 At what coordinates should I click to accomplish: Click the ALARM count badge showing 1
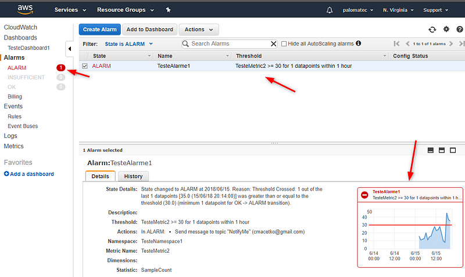point(61,68)
